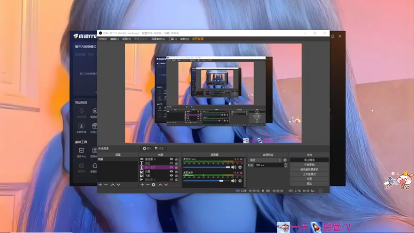Viewport: 414px width, 233px height.
Task: Click the 互动玩法 section label in 直播伴侣
Action: tap(81, 103)
